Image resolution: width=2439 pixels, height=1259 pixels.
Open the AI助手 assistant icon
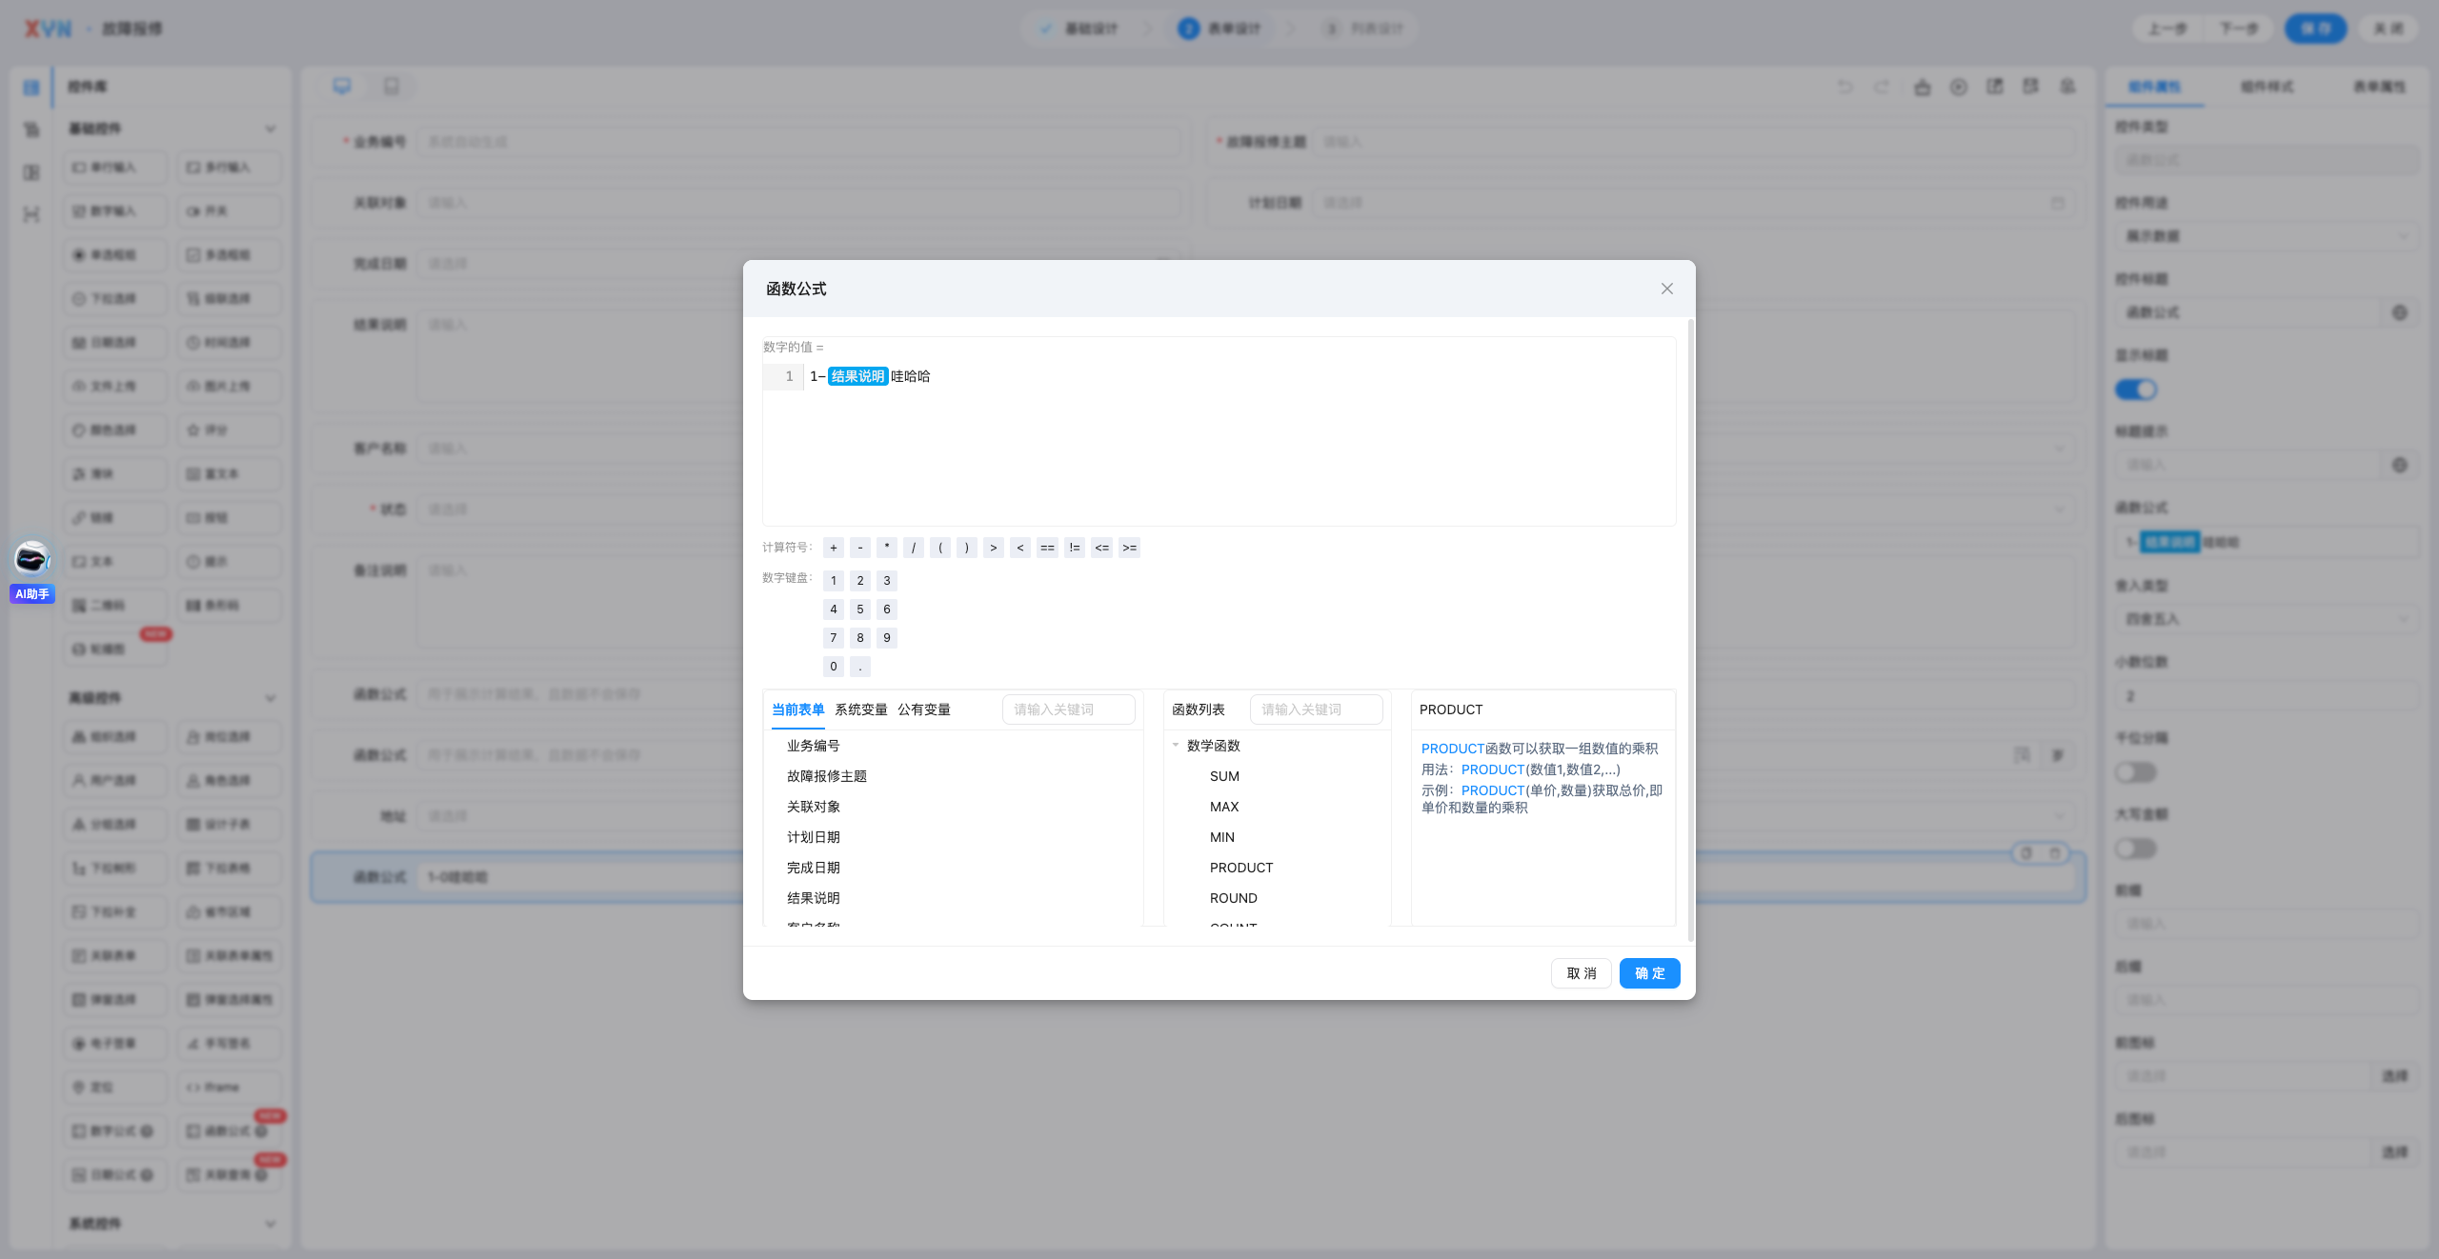point(31,558)
